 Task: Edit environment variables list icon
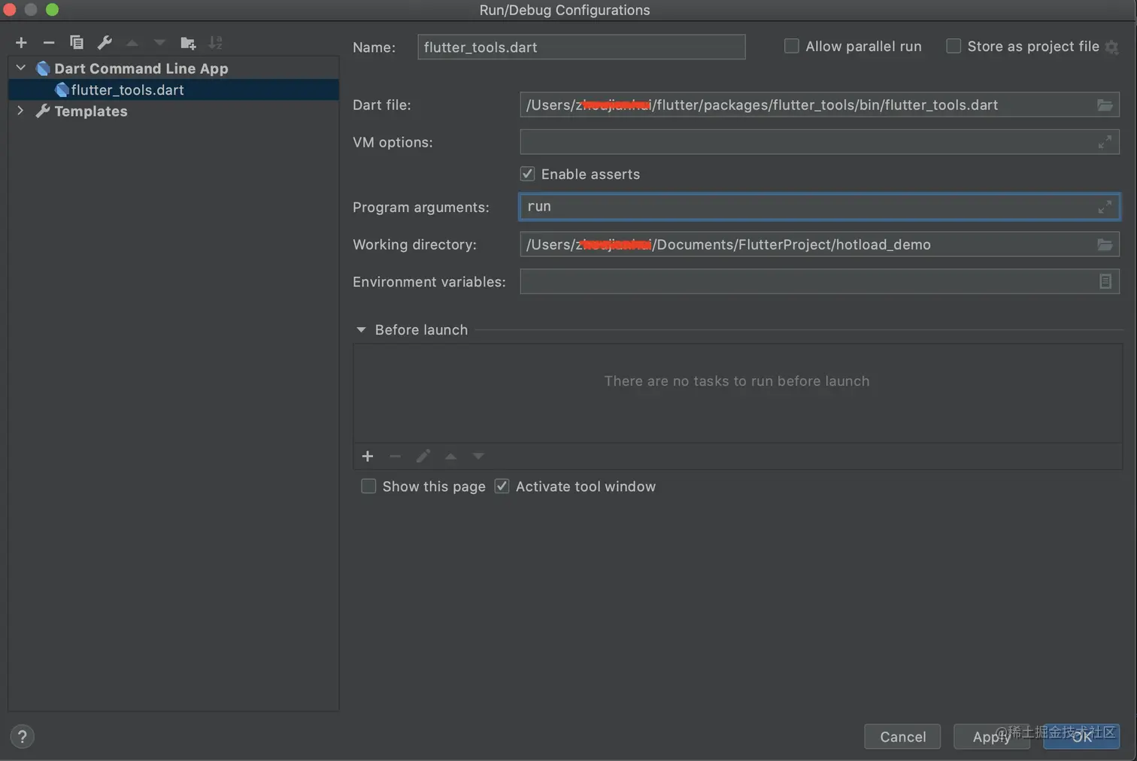pos(1105,281)
